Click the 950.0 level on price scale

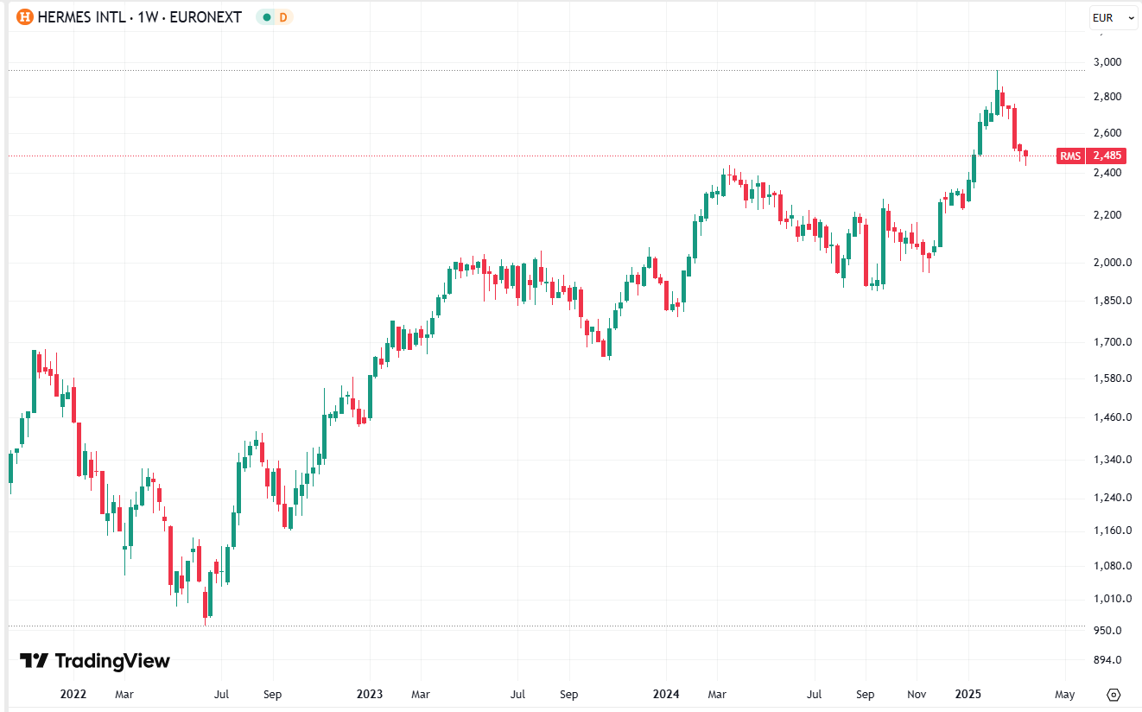click(x=1107, y=631)
